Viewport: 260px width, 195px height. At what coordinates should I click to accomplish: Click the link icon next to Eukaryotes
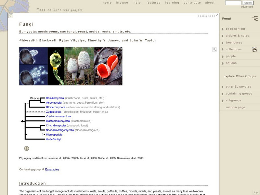43,169
